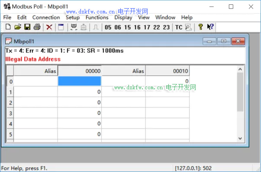Open the Functions menu
The image size is (261, 172).
tap(97, 17)
